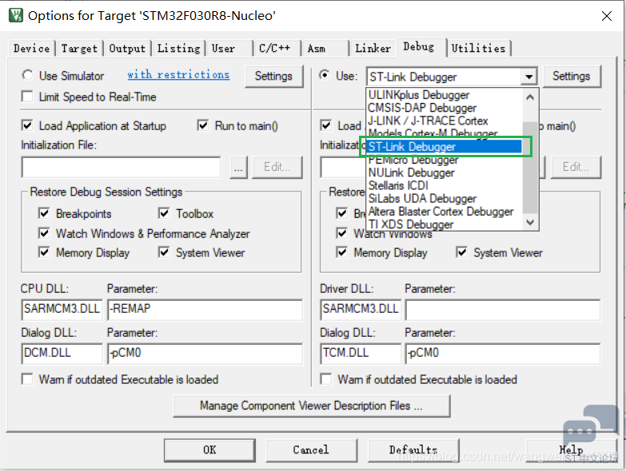Image resolution: width=626 pixels, height=471 pixels.
Task: Toggle debugger-side Watch Windows checkbox
Action: pyautogui.click(x=341, y=233)
